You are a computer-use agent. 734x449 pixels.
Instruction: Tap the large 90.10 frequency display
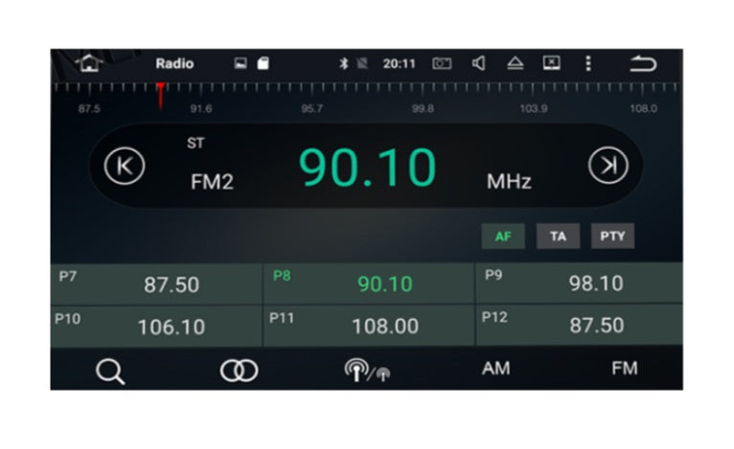point(367,168)
